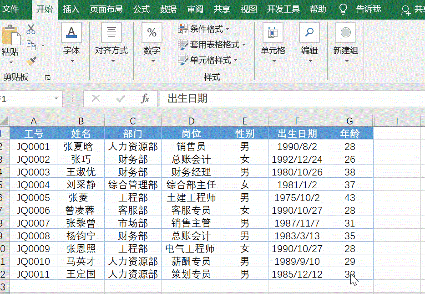Switch to the 插入 ribbon tab
Viewport: 425px width, 294px height.
pyautogui.click(x=71, y=8)
